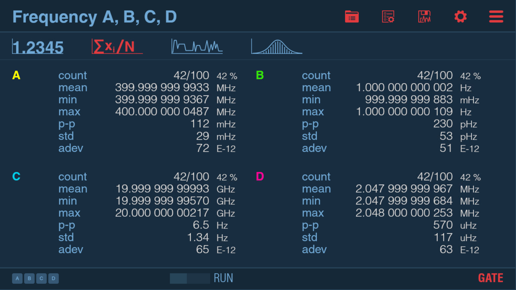
Task: Open the measurement settings list icon
Action: point(388,17)
